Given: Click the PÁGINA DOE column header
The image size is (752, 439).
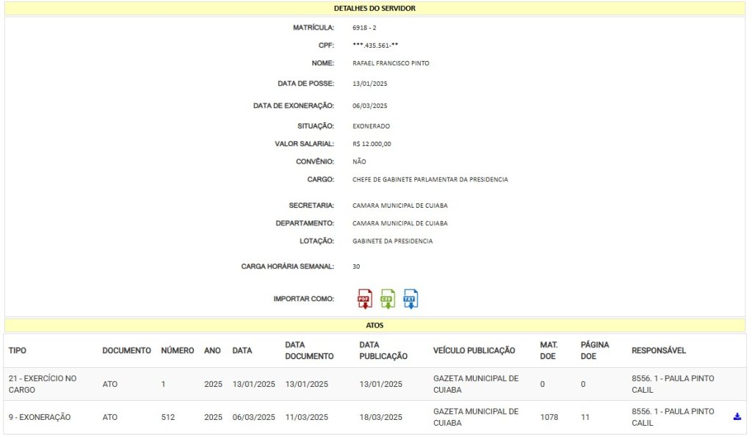Looking at the screenshot, I should [595, 350].
